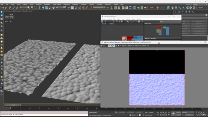This screenshot has height=117, width=208.
Task: Click the object color swatch in command panel
Action: [206, 15]
